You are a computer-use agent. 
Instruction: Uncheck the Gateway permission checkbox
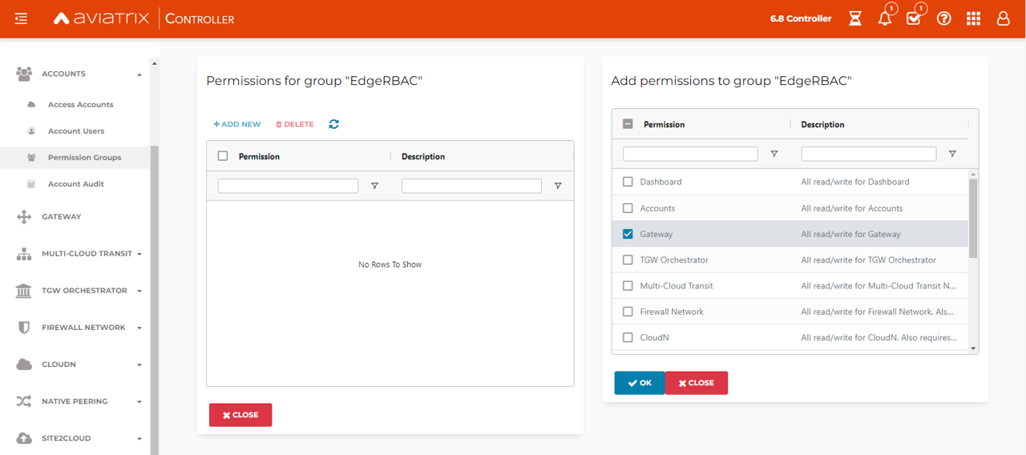click(x=628, y=234)
